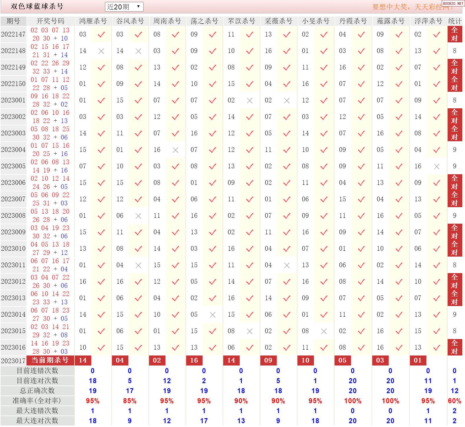Click 周南's current kill number 02

point(157,360)
